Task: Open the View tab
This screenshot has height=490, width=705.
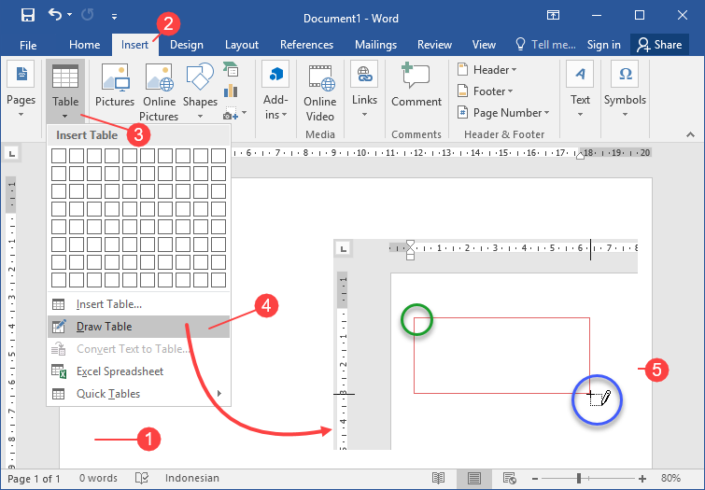Action: pos(484,45)
